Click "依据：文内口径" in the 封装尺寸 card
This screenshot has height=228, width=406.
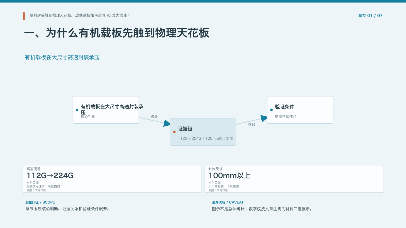click(218, 190)
